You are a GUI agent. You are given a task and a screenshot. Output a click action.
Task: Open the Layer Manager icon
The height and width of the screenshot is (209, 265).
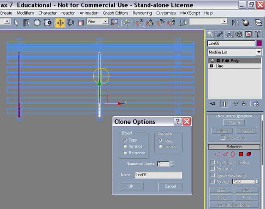coord(258,23)
